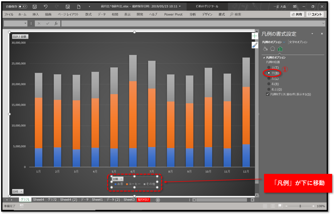Open the 書式 ribbon tab
334x214 pixels.
(222, 14)
